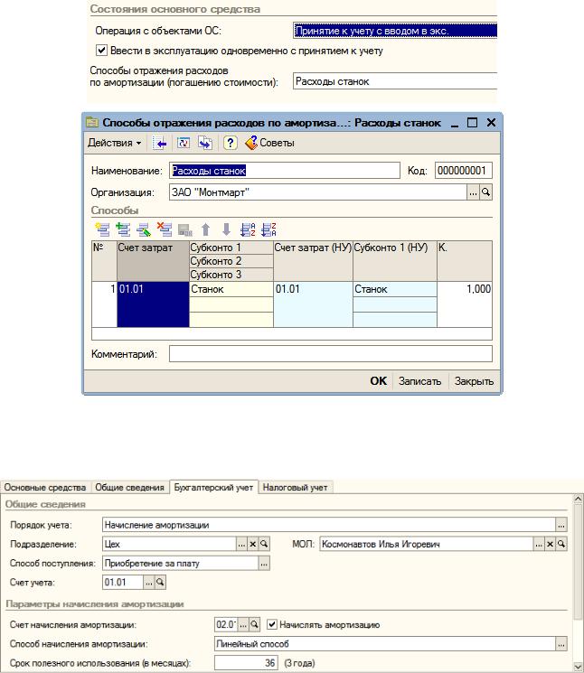The image size is (584, 673).
Task: Click the blue left-arrow icon next to Действия
Action: 160,143
